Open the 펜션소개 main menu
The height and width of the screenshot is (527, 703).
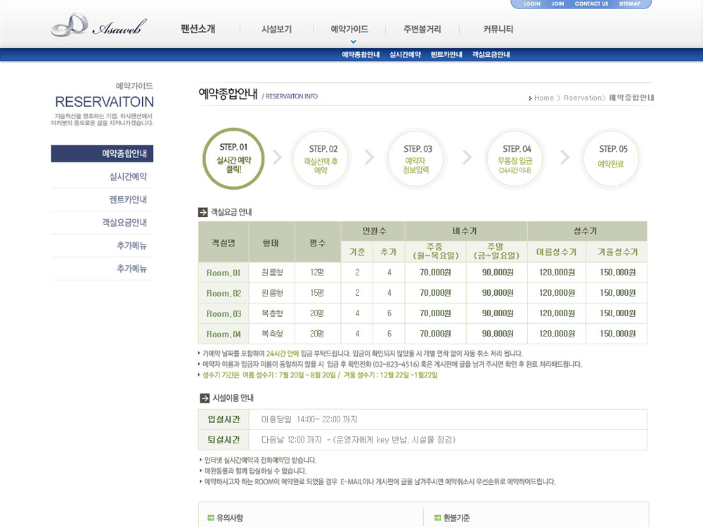[198, 30]
